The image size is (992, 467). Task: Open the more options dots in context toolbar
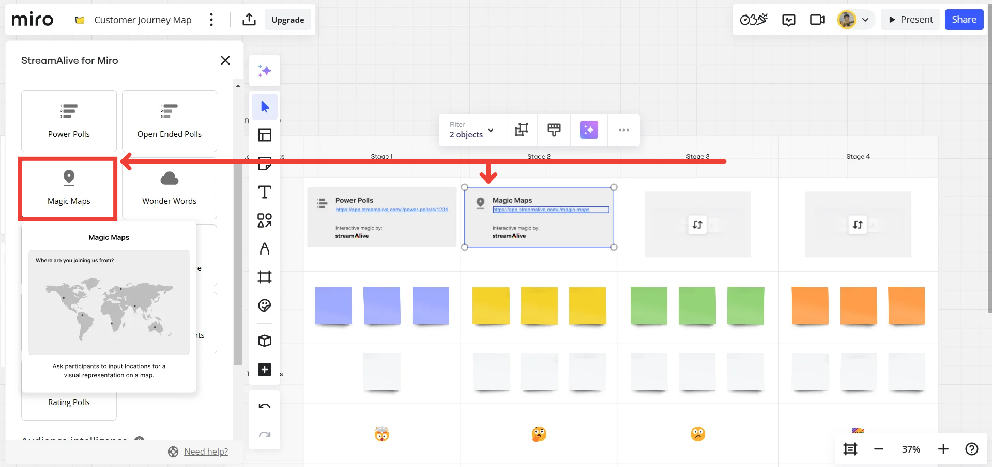click(624, 130)
